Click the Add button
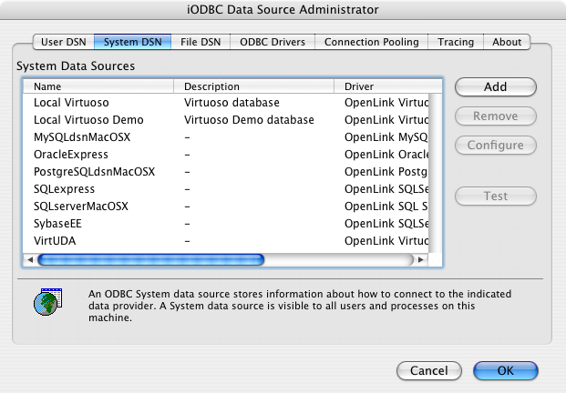566x393 pixels. 496,87
